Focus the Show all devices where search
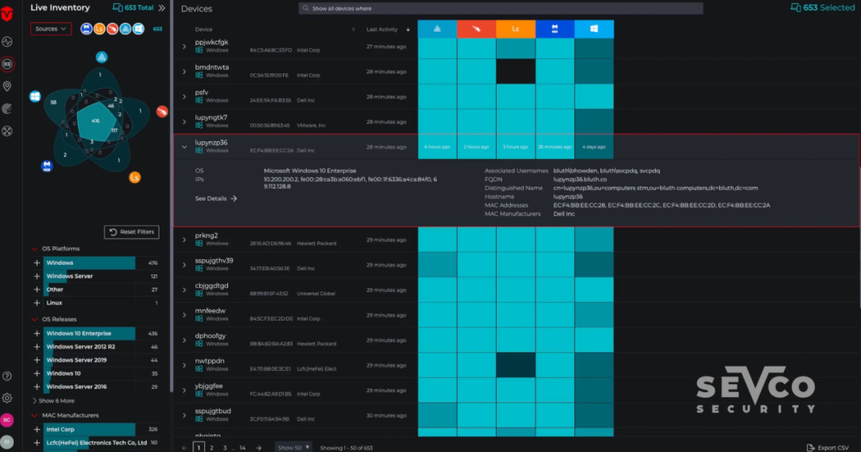 point(501,8)
